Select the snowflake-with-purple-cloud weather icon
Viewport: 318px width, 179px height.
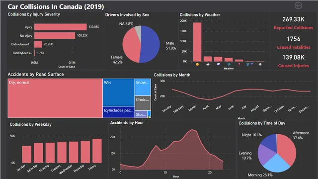249,64
